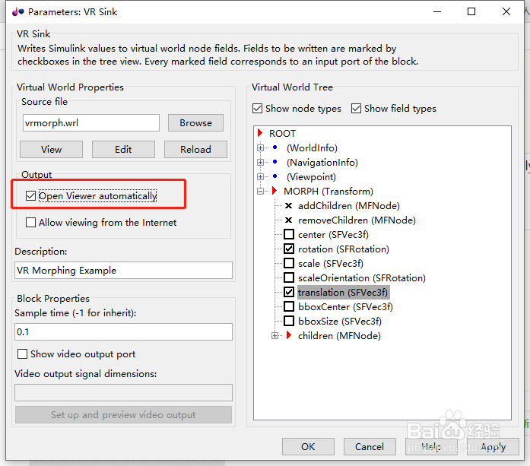Check the bboxSize (SFVec3f) field
This screenshot has height=466, width=530.
pyautogui.click(x=289, y=321)
